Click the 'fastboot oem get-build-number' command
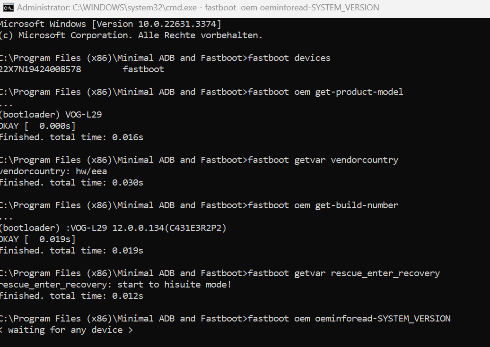Screen dimensions: 490x347 click(323, 205)
